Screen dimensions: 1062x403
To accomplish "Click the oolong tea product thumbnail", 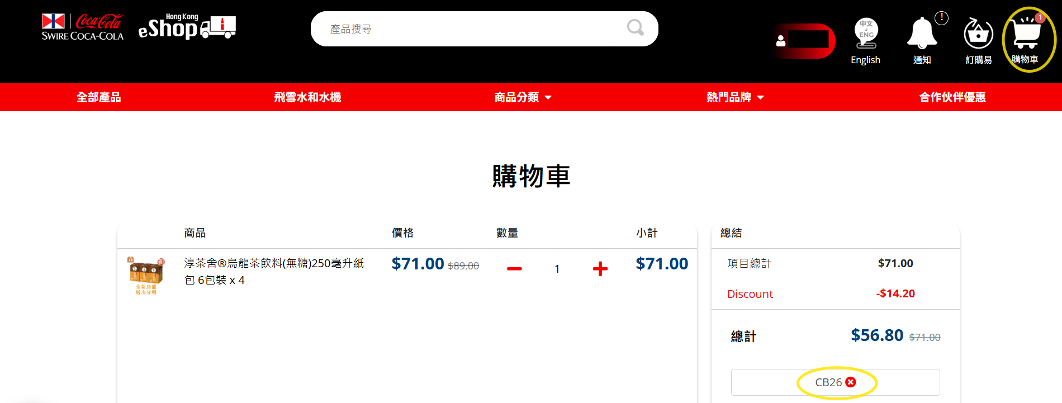I will [x=146, y=275].
